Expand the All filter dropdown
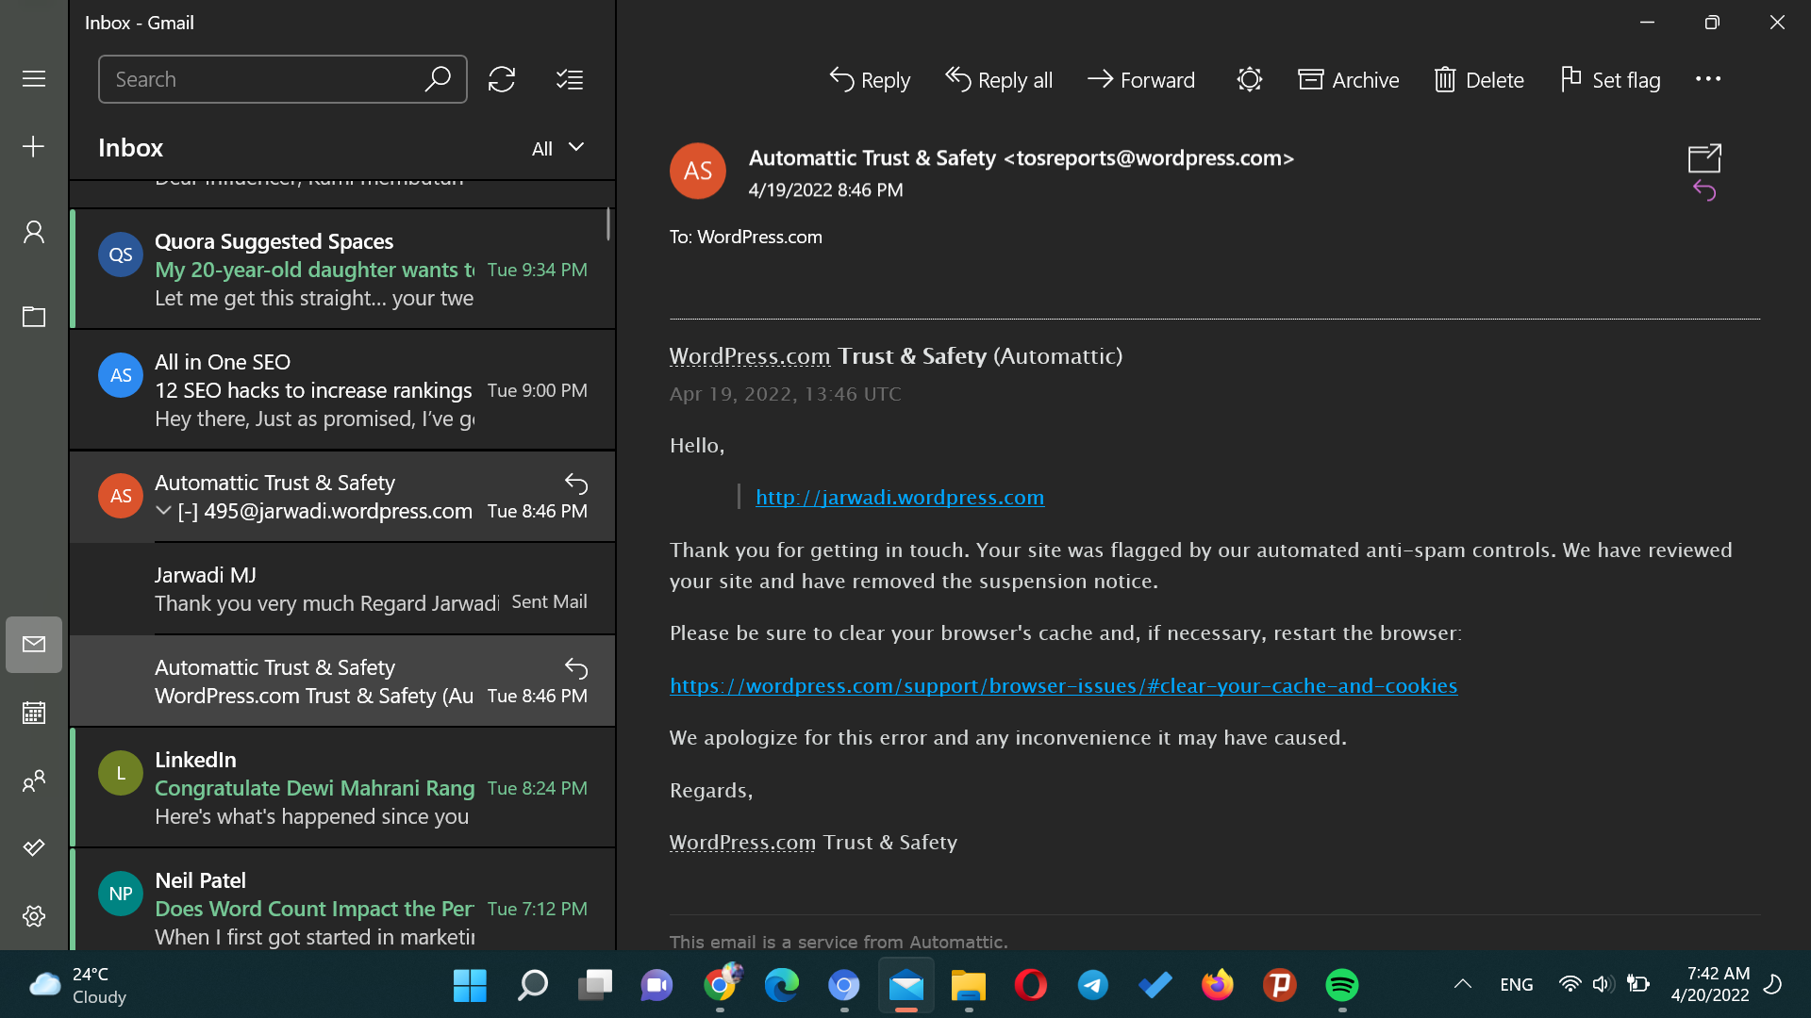 tap(557, 148)
